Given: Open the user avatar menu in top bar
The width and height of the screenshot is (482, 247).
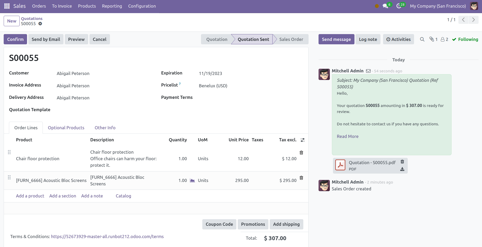Looking at the screenshot, I should pos(474,6).
